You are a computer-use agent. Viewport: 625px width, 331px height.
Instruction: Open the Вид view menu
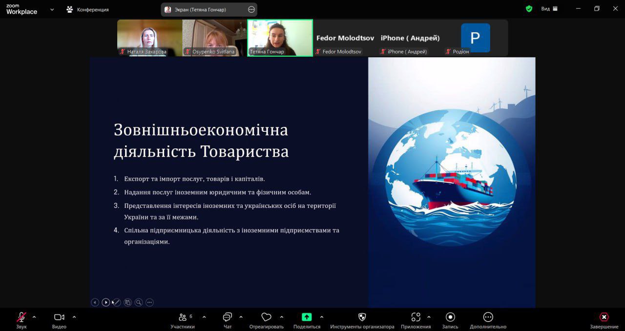549,9
